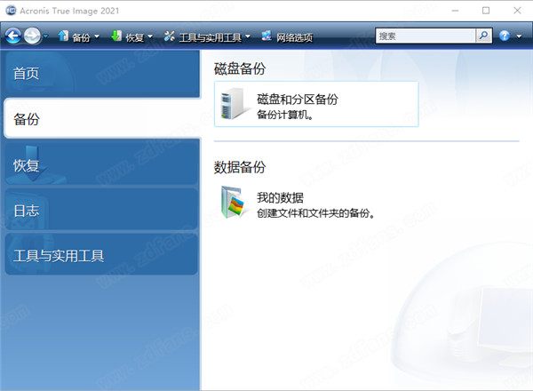Switch to the 恢复 sidebar tab

pyautogui.click(x=101, y=164)
